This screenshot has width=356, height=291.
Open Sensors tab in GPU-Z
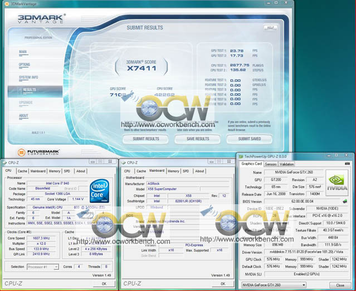pos(271,164)
